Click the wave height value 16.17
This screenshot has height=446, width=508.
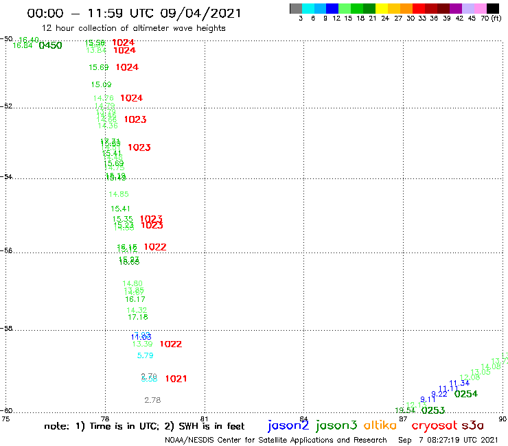click(x=135, y=299)
